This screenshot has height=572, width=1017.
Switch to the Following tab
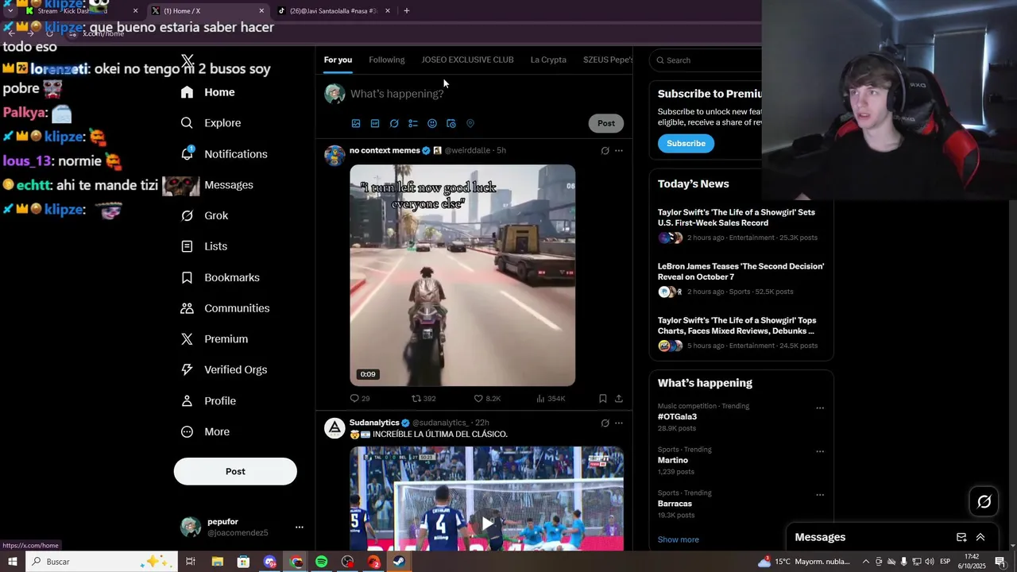[x=386, y=60]
